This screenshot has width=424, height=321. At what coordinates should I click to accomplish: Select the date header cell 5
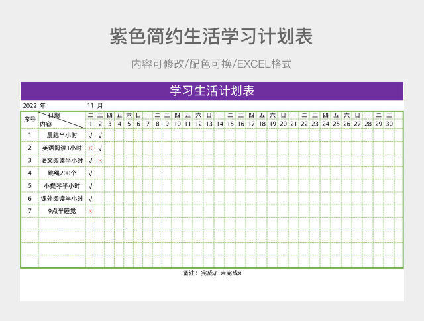129,124
